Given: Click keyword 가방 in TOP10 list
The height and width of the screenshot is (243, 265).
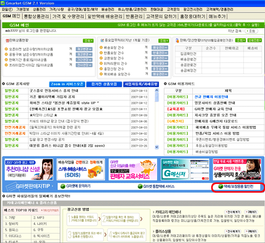Looking at the screenshot, I should pos(12,218).
